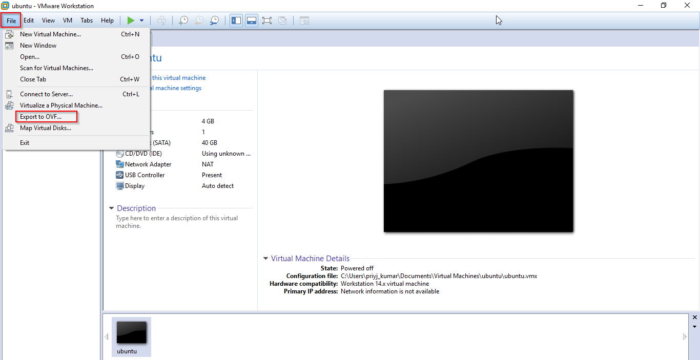Open the power options dropdown arrow

(142, 20)
